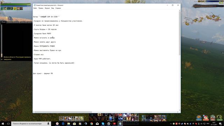Click the Windows Start button

point(3,124)
